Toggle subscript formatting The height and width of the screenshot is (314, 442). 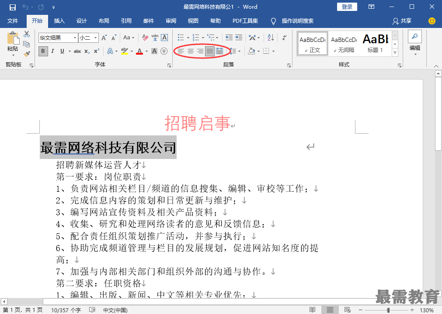(x=87, y=51)
